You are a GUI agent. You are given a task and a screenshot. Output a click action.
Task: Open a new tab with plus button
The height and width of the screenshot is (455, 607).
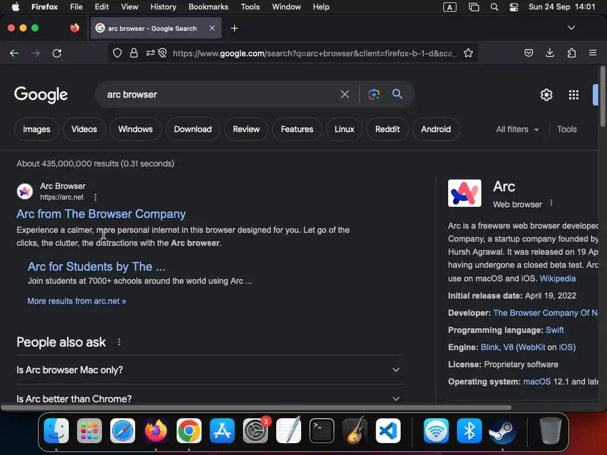(234, 28)
